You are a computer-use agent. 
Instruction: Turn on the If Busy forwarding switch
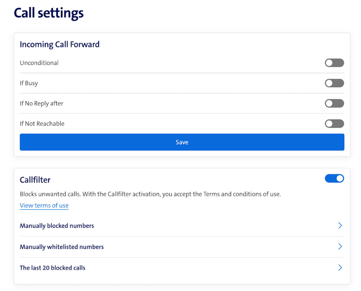pyautogui.click(x=334, y=83)
